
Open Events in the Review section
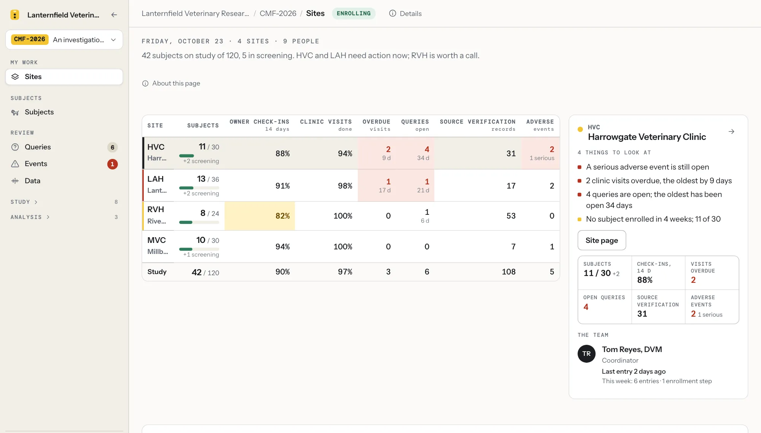click(x=64, y=164)
